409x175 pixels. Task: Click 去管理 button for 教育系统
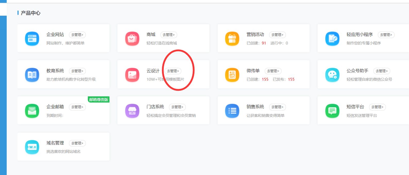point(77,71)
